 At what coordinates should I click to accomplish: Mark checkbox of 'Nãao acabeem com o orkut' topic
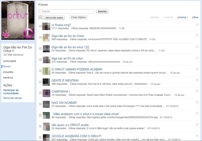(x=40, y=115)
